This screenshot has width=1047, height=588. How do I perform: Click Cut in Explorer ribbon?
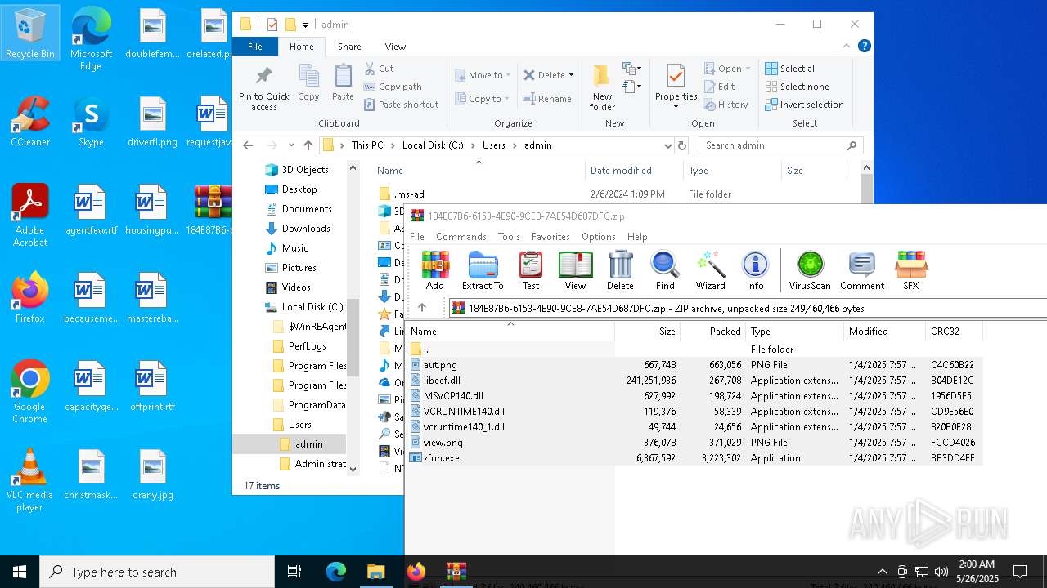[x=379, y=69]
